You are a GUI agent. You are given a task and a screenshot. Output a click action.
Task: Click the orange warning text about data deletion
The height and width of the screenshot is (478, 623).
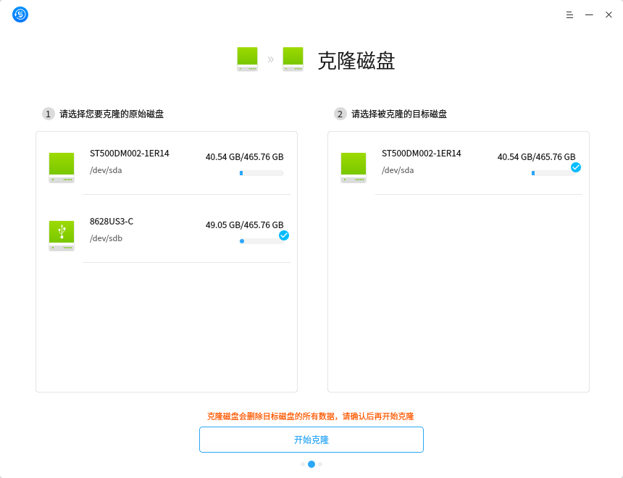(310, 416)
